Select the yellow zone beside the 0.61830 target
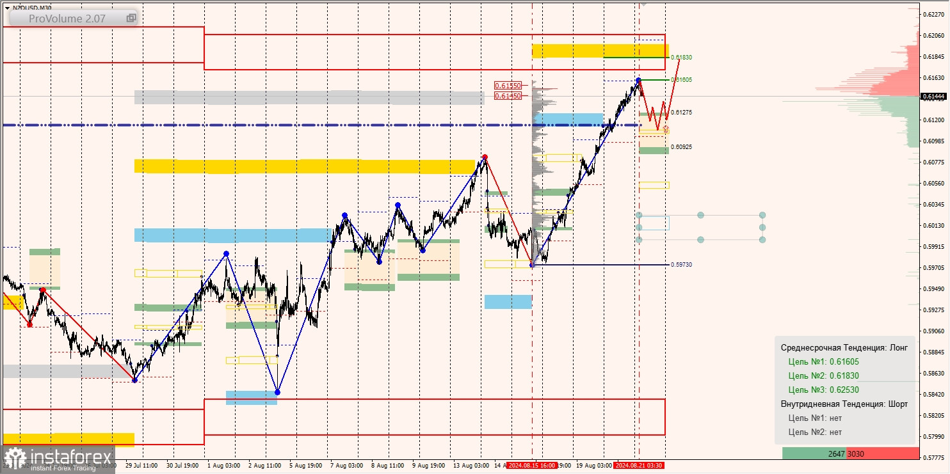The height and width of the screenshot is (474, 950). 600,51
